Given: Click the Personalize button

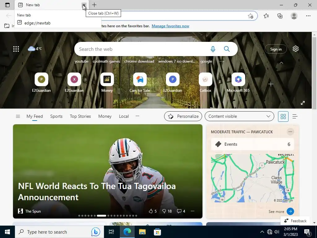Looking at the screenshot, I should (x=183, y=117).
